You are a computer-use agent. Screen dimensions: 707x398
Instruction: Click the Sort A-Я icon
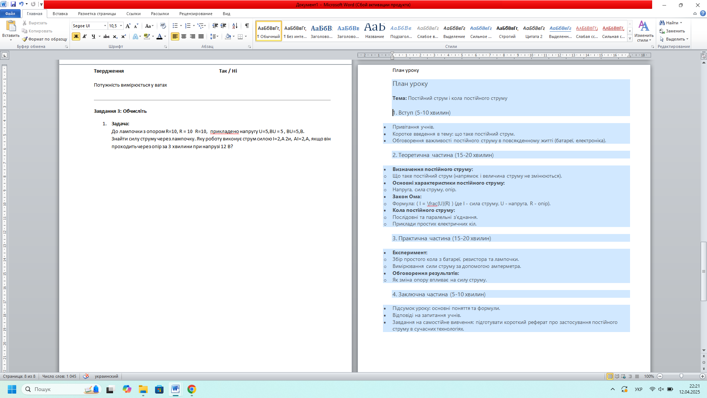(235, 26)
